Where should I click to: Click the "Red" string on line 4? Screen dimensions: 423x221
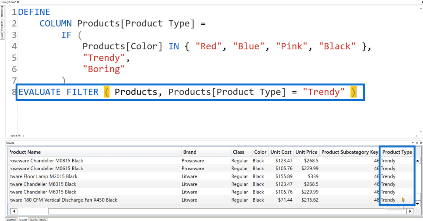point(209,46)
